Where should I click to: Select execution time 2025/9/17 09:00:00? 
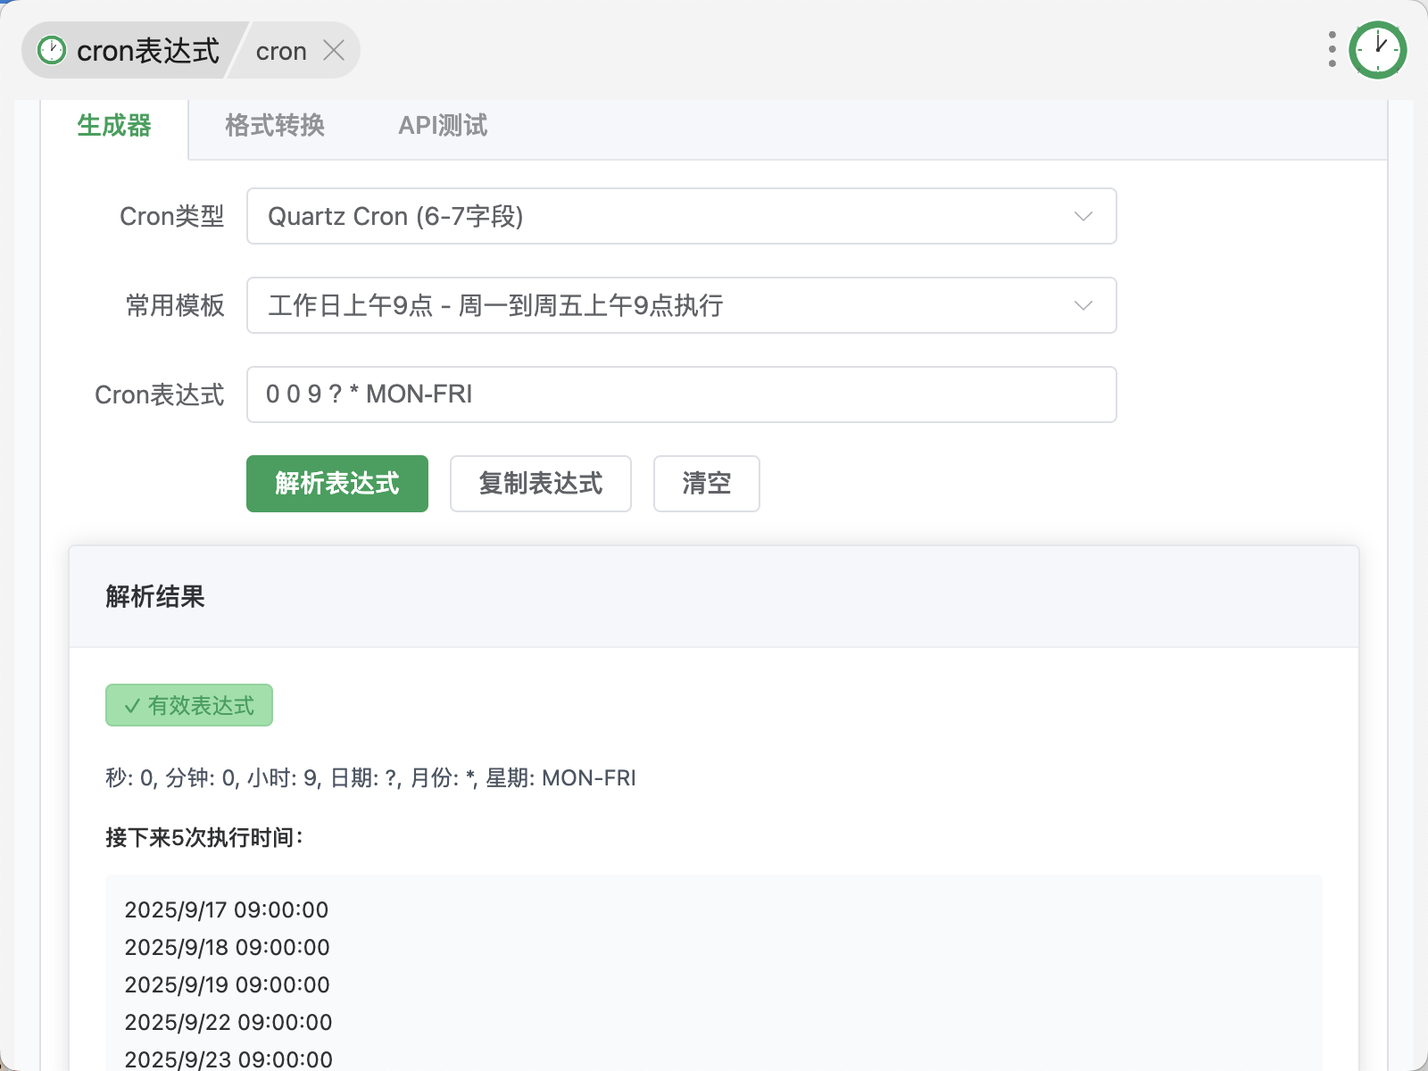tap(227, 909)
